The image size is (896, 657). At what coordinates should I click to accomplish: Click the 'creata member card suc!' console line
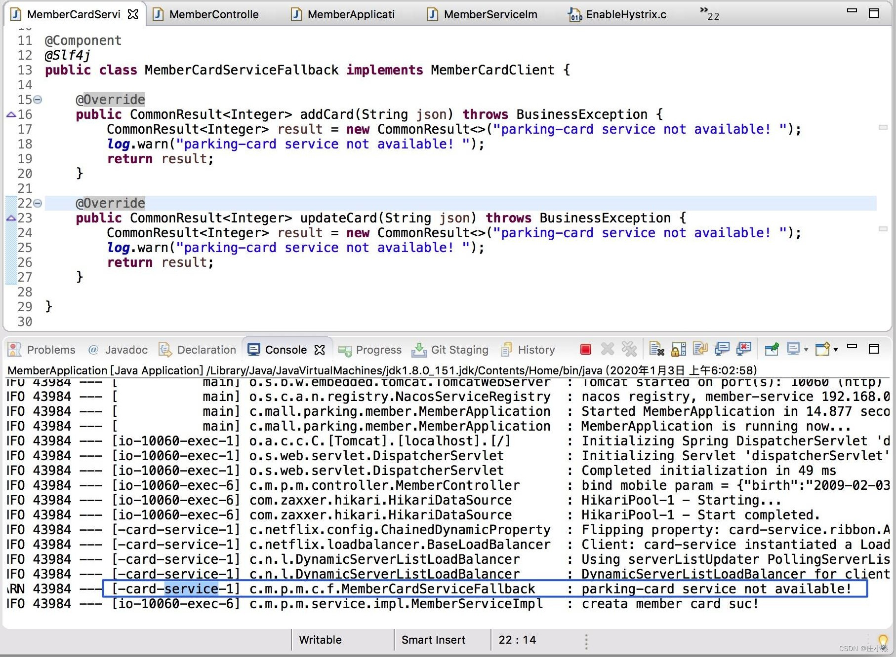click(x=670, y=604)
